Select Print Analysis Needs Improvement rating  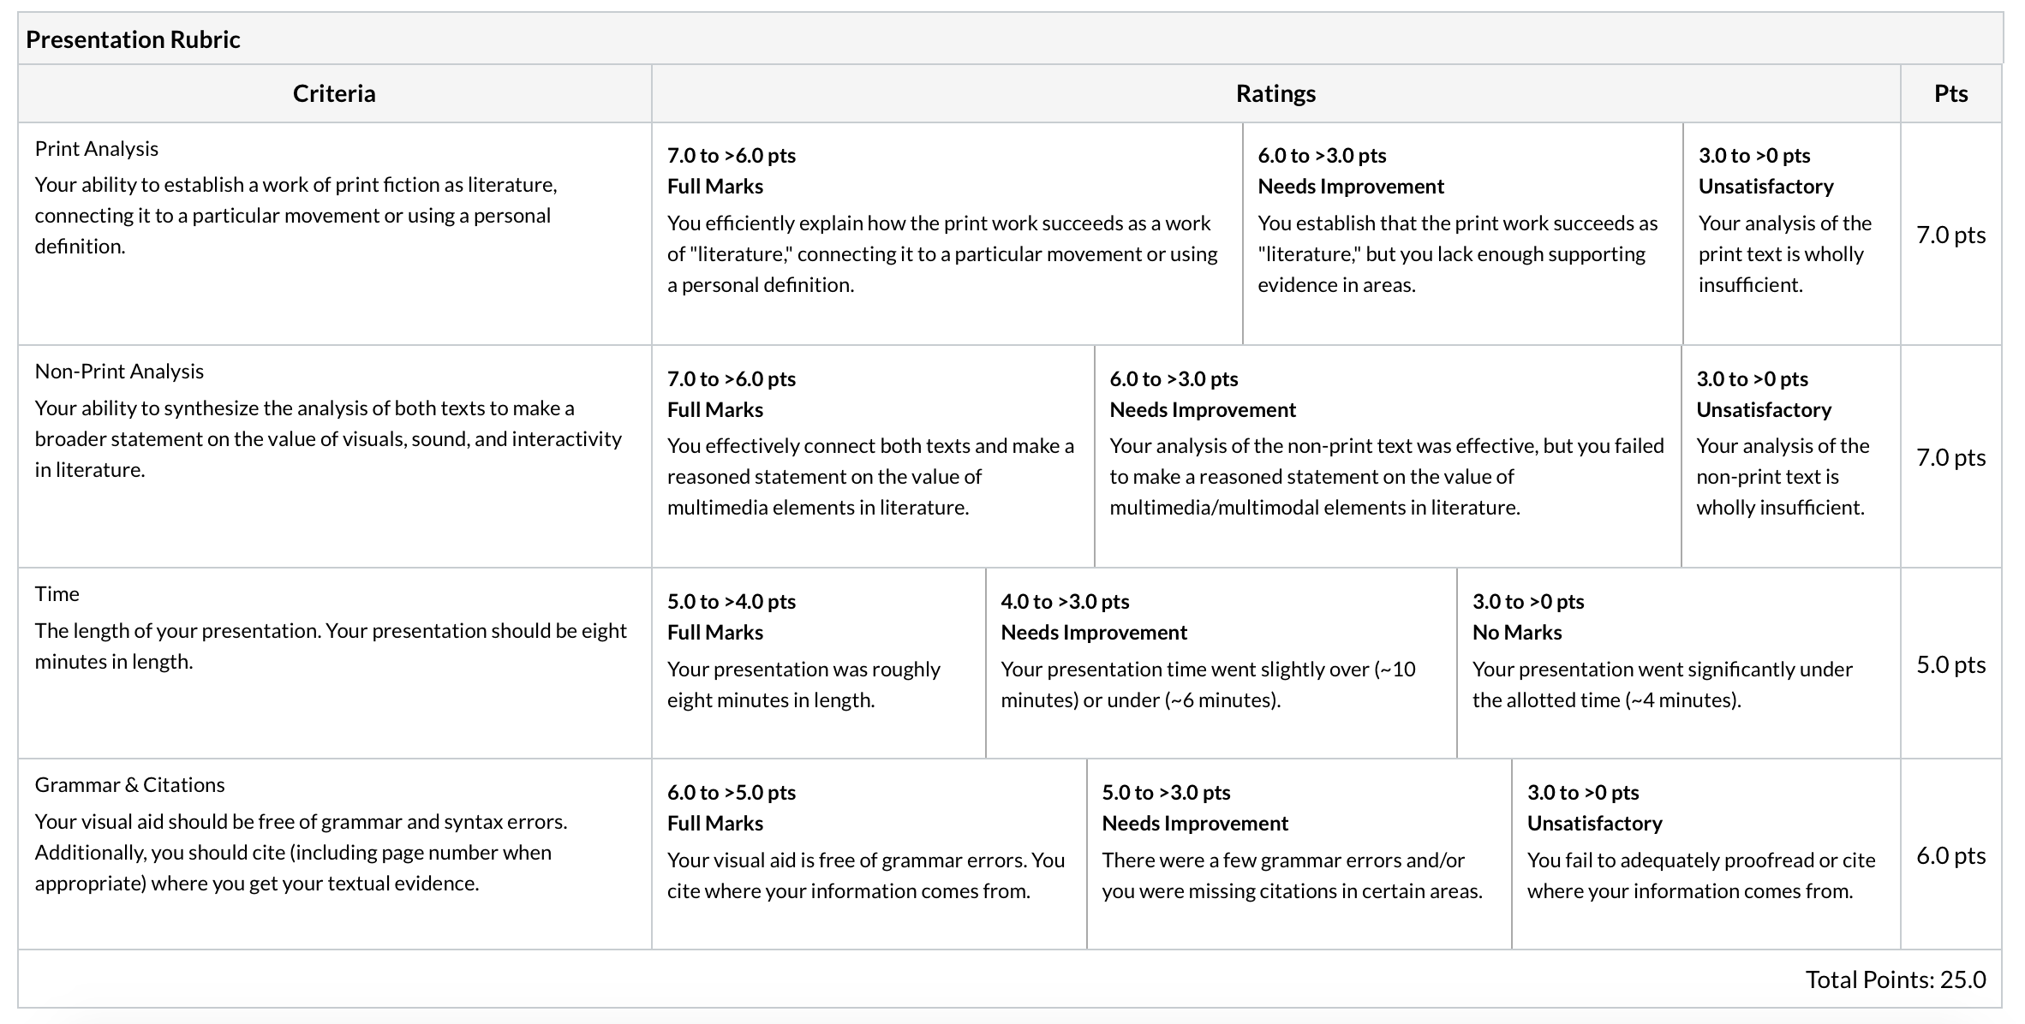click(x=1462, y=234)
